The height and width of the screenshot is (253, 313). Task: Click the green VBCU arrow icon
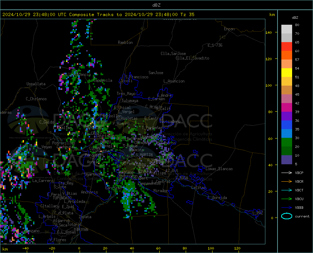pyautogui.click(x=287, y=199)
